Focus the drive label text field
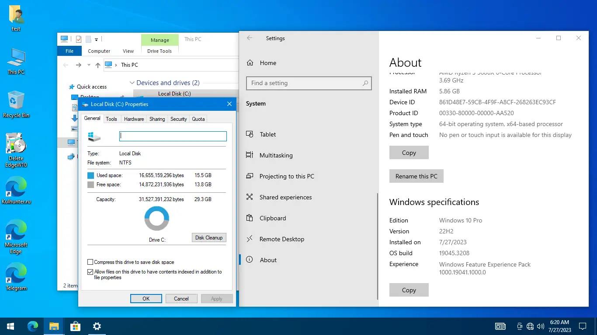The width and height of the screenshot is (597, 335). pyautogui.click(x=173, y=136)
